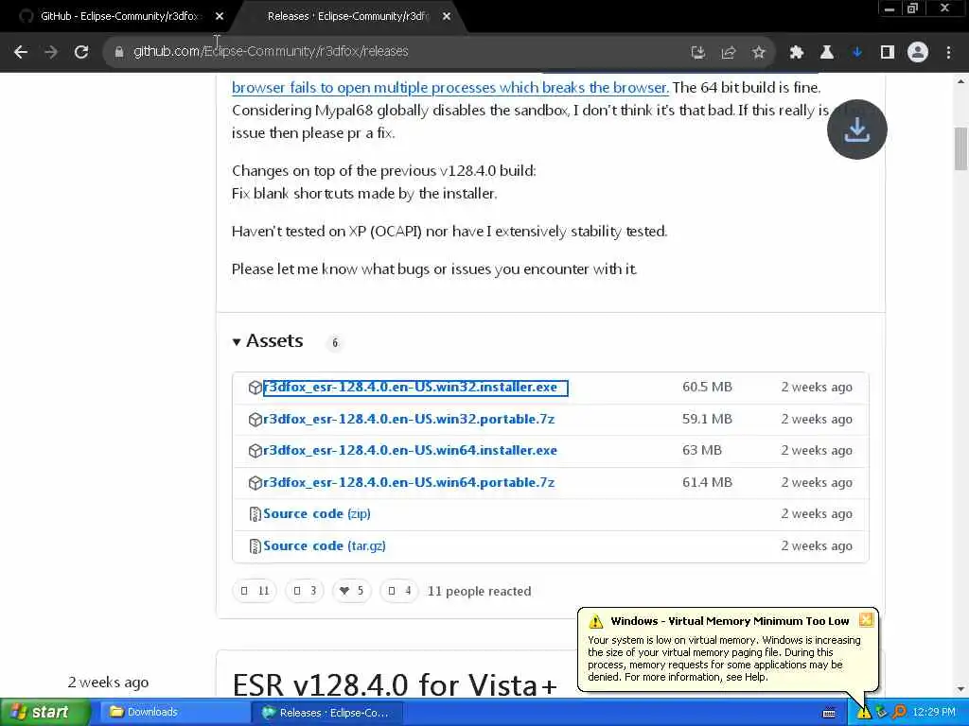This screenshot has height=726, width=969.
Task: Click the 60.5 MB file size text
Action: 707,387
